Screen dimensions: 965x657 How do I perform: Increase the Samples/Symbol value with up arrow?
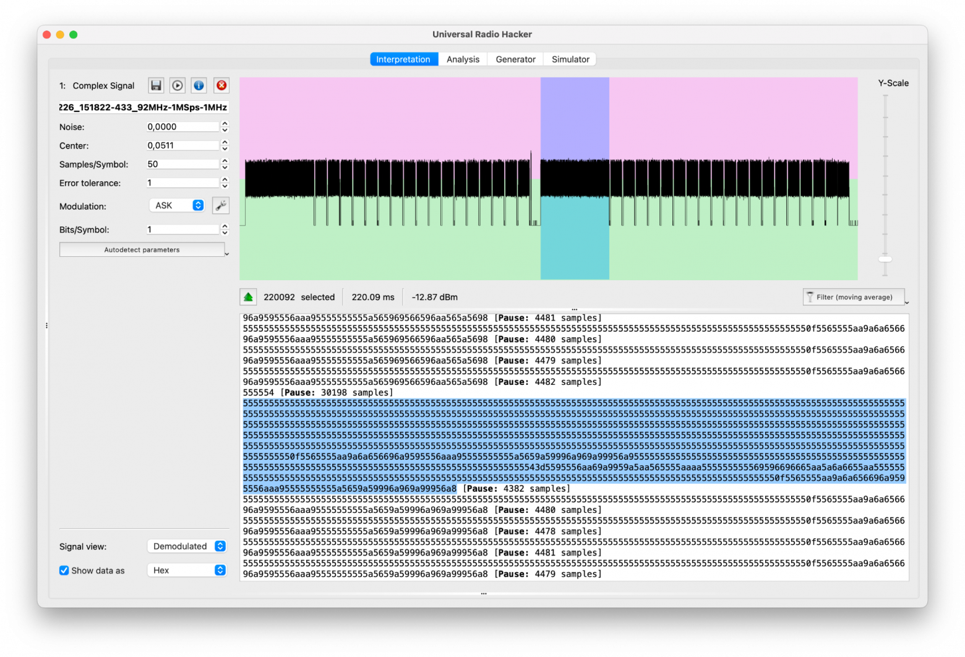[x=225, y=161]
